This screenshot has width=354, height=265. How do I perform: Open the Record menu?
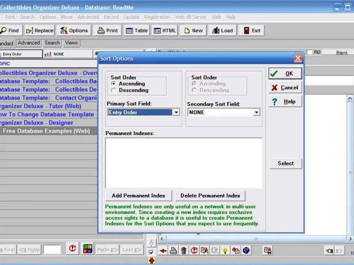click(x=111, y=17)
